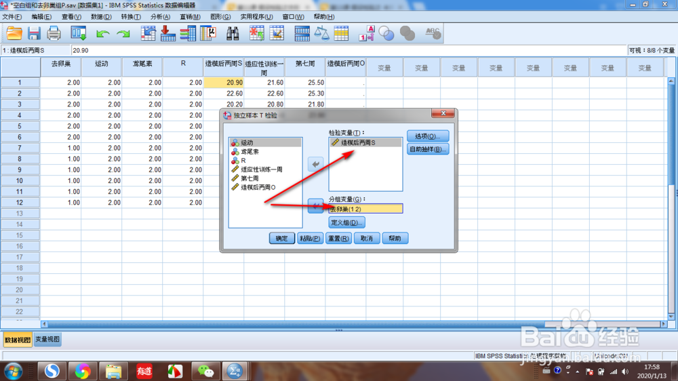678x381 pixels.
Task: Open 数据(D) menu
Action: click(101, 17)
